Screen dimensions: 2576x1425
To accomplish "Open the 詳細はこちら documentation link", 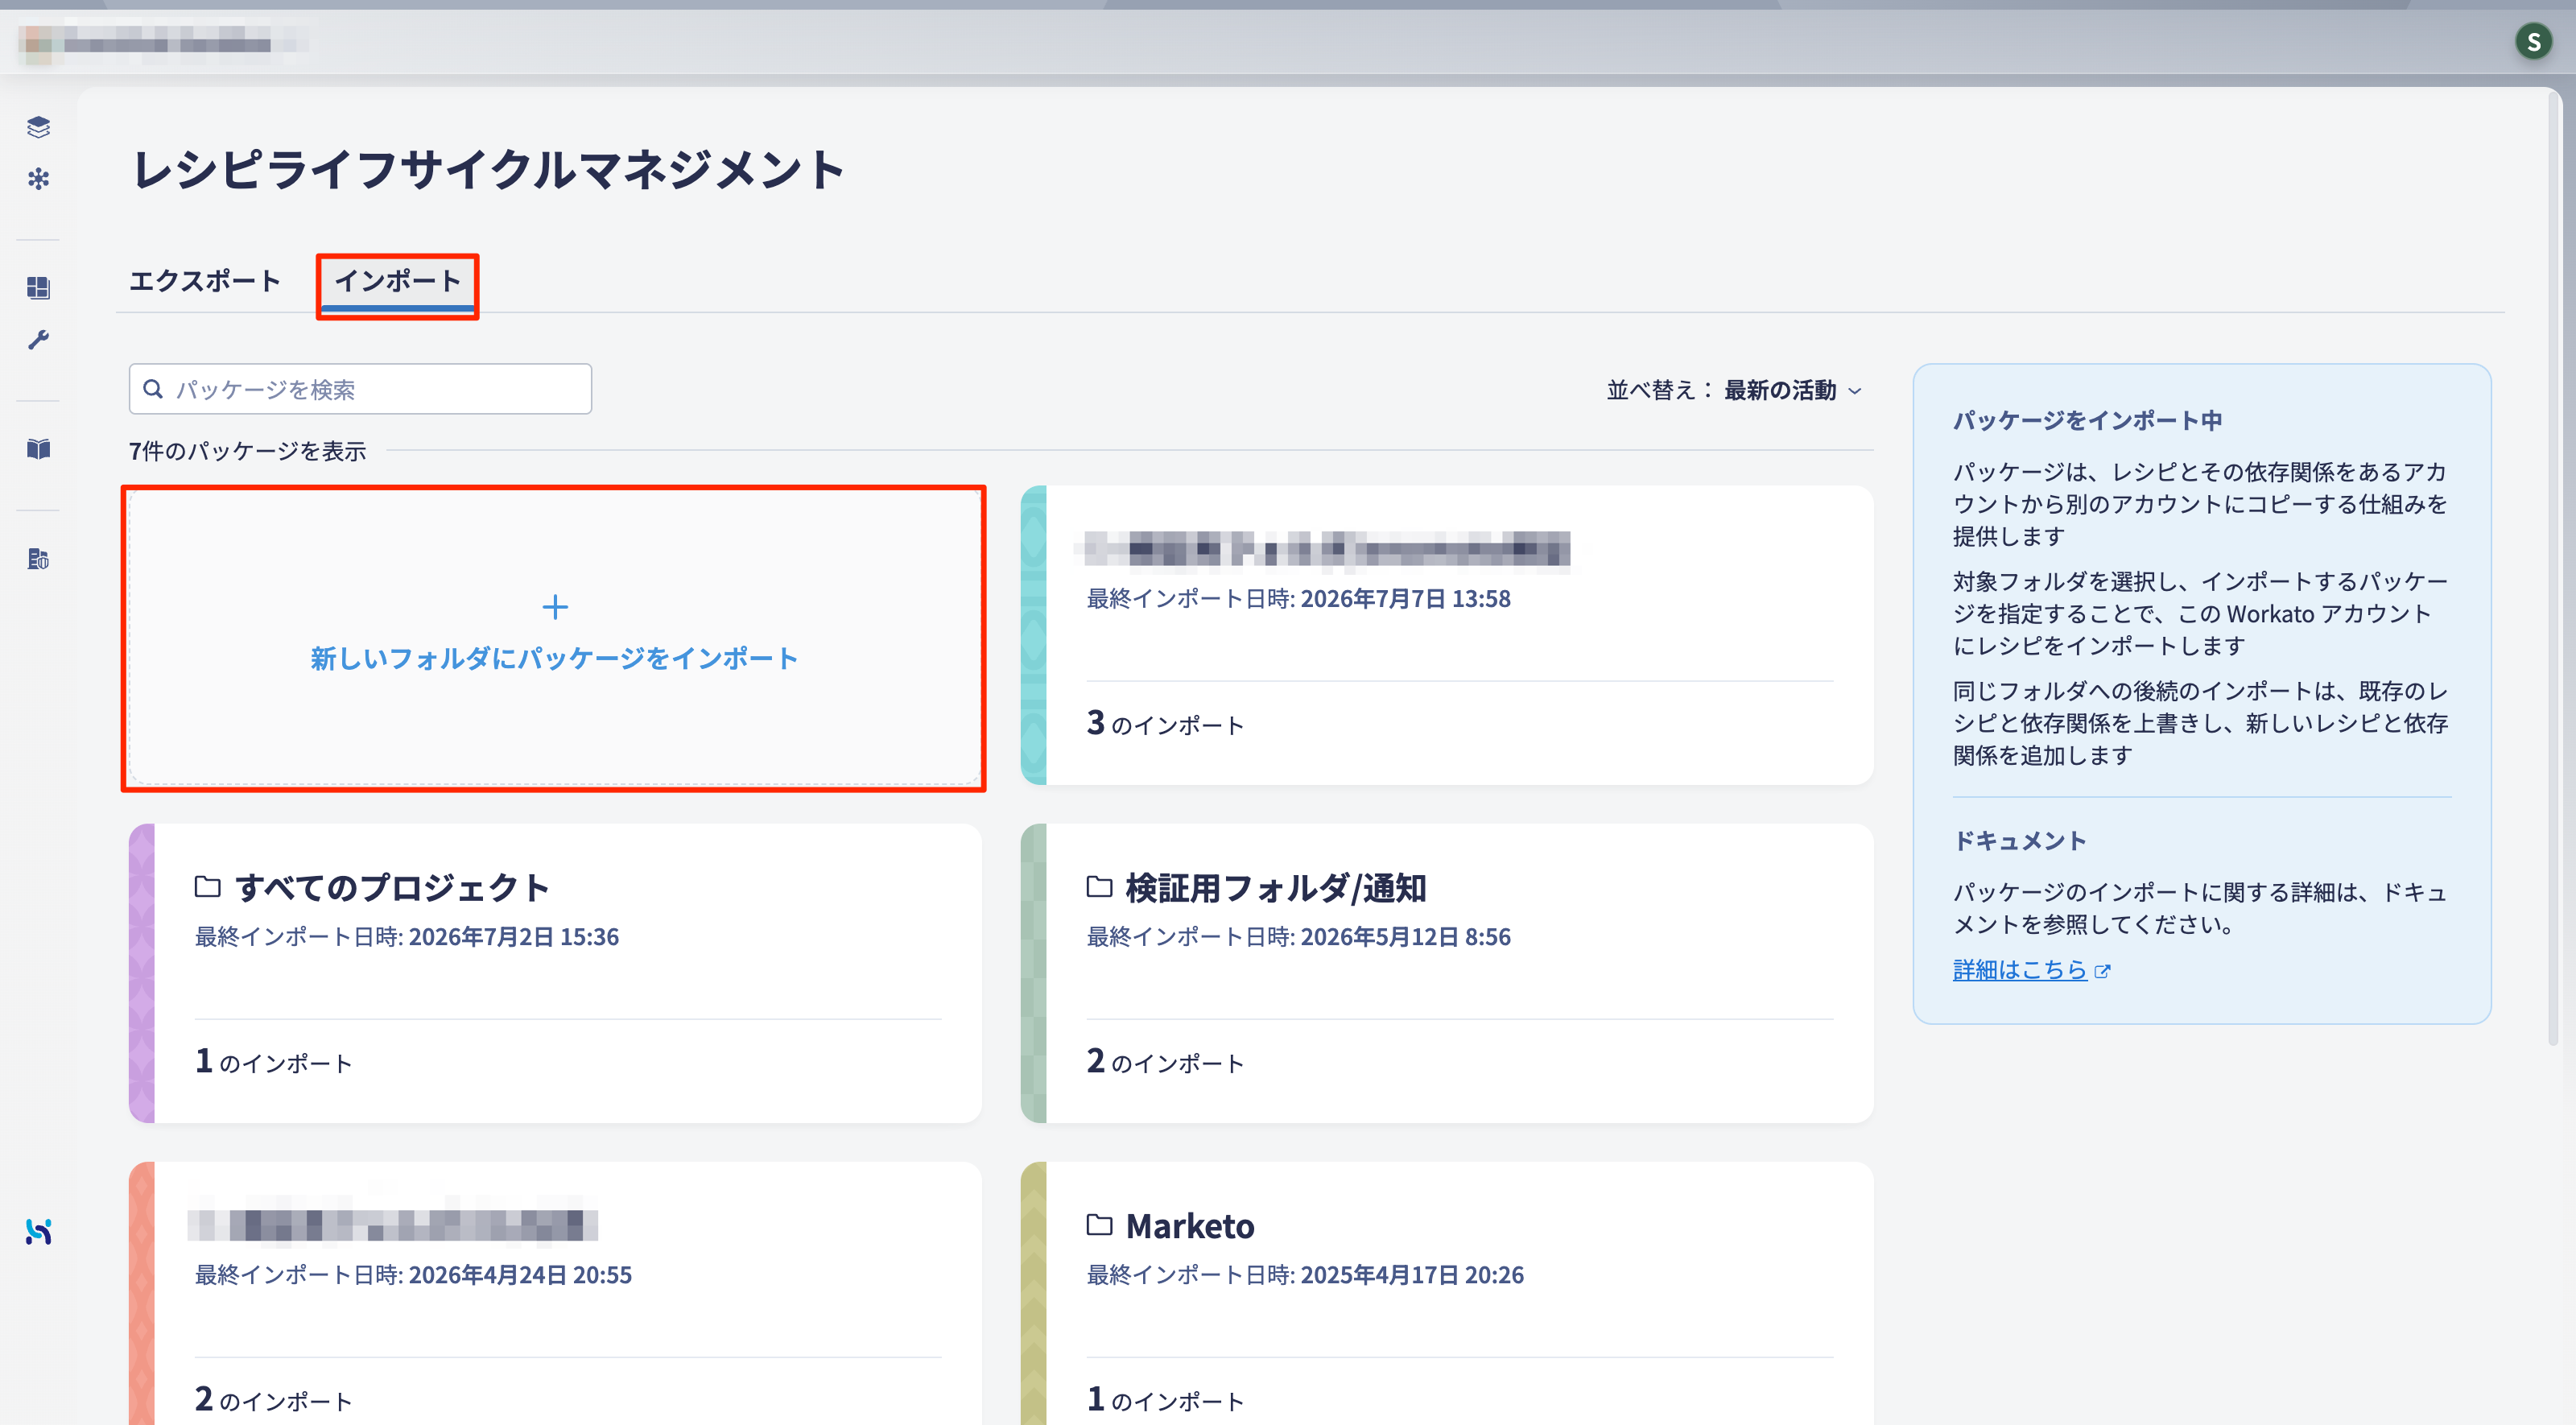I will [2020, 969].
